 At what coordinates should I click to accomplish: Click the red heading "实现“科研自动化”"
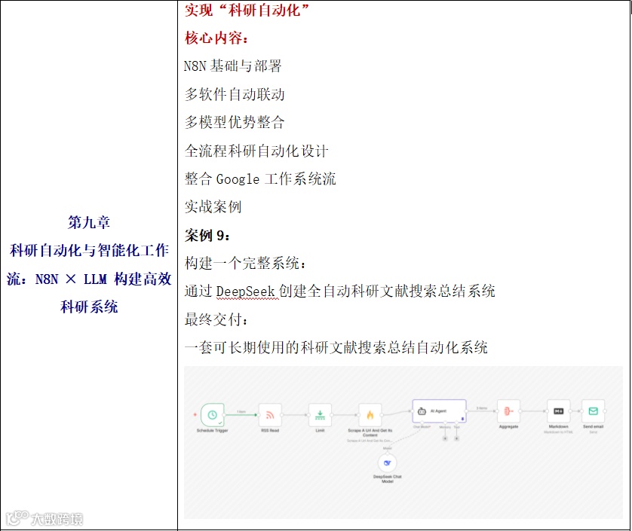click(247, 10)
